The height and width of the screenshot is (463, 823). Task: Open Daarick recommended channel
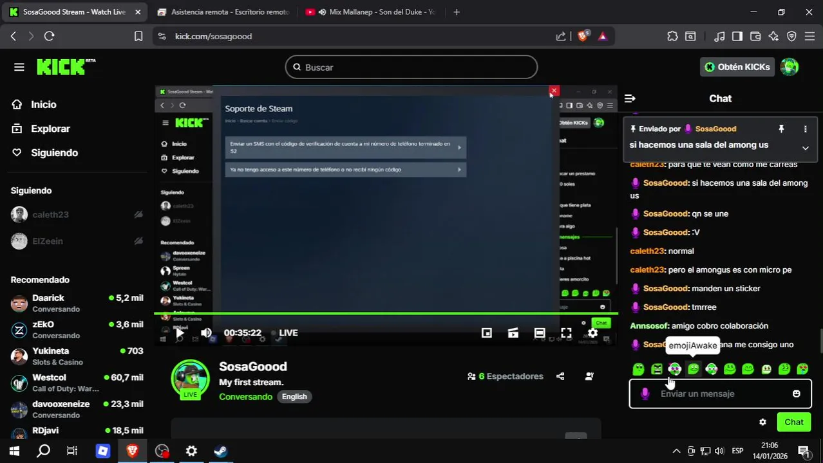[x=77, y=303]
